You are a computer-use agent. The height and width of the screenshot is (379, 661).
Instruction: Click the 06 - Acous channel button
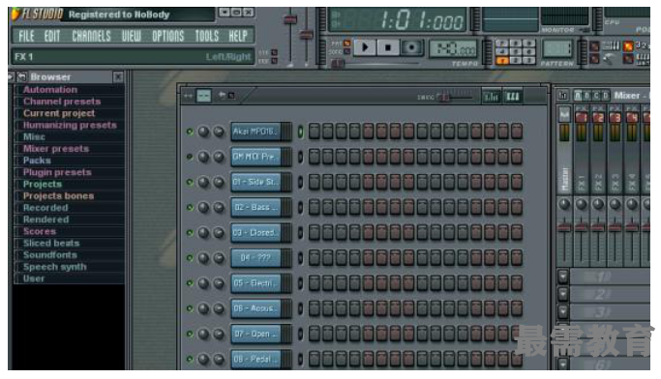pos(260,308)
